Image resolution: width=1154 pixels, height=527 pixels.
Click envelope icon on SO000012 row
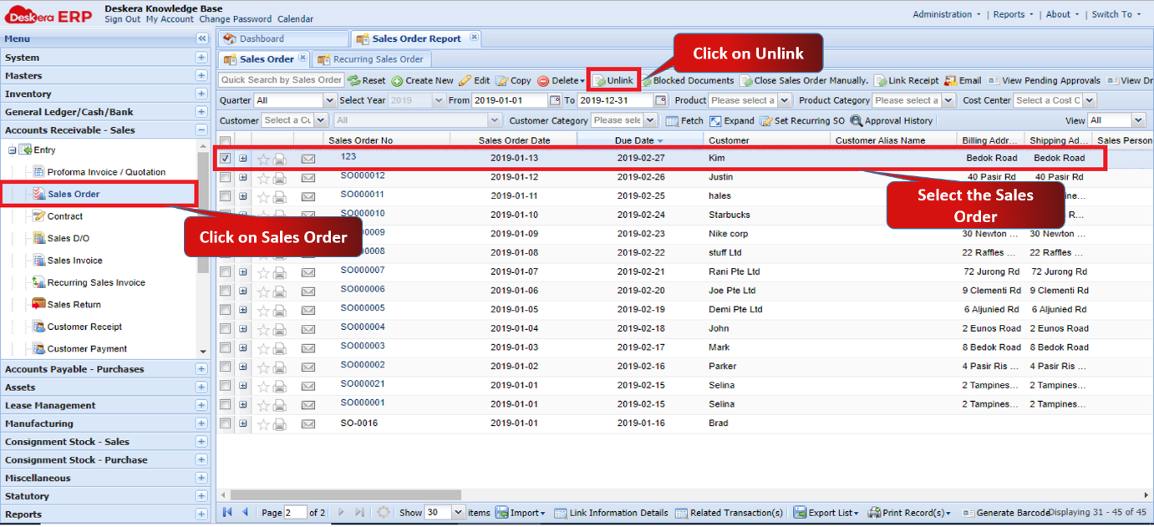tap(308, 177)
